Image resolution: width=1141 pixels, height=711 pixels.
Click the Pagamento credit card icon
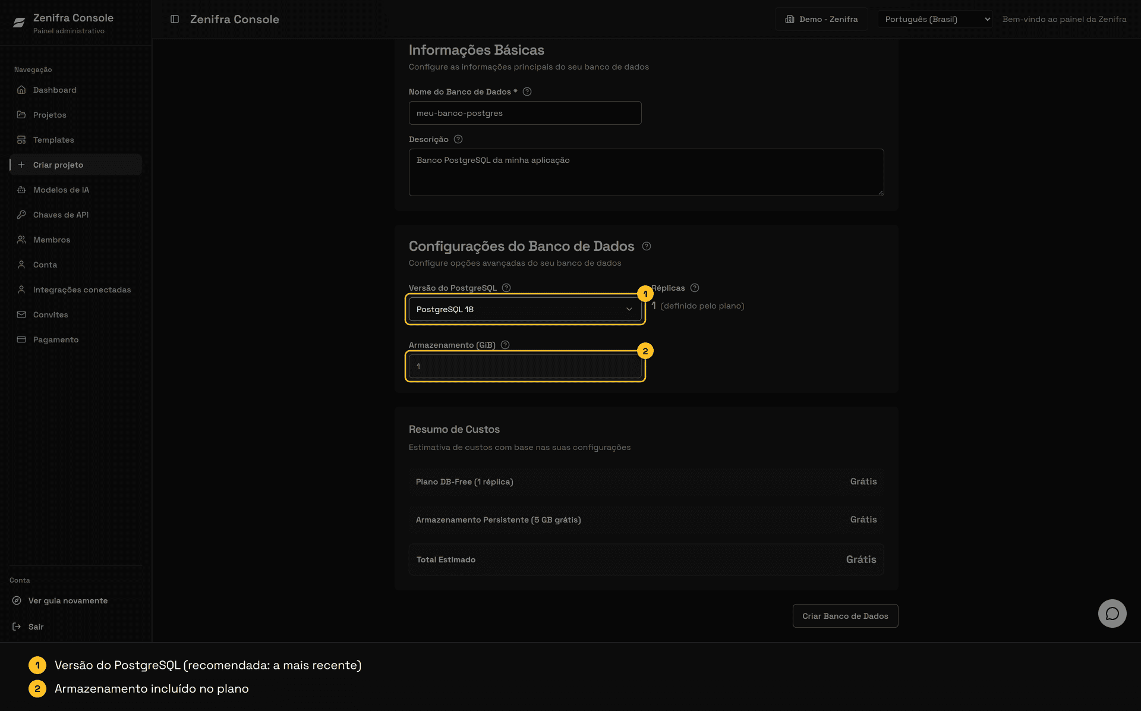(x=21, y=339)
